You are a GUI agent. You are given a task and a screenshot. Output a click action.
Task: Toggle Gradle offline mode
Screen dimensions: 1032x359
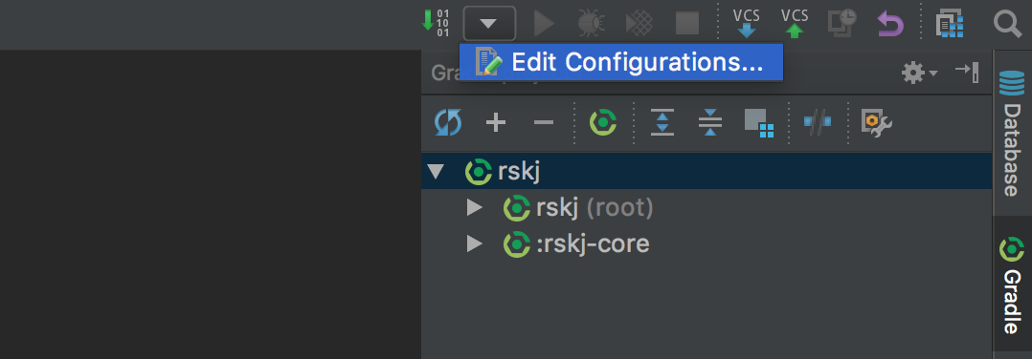[817, 122]
